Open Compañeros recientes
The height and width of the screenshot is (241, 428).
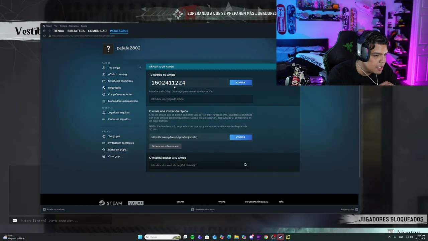(120, 94)
